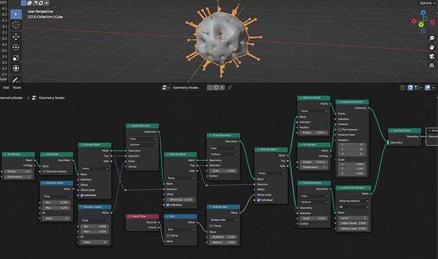This screenshot has height=259, width=438.
Task: Open Sine operation dropdown in math node
Action: coord(180,229)
